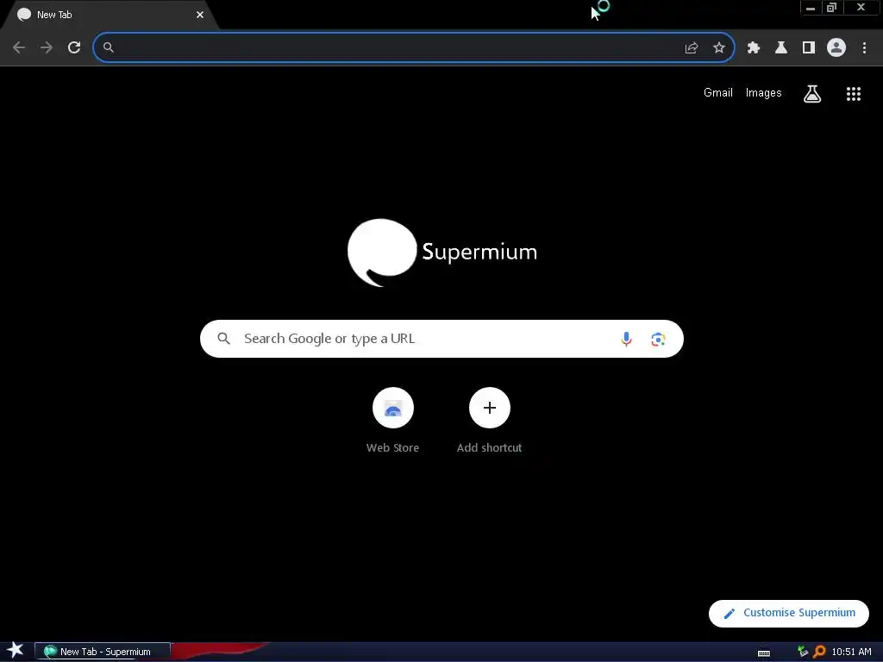Open the Gmail link
This screenshot has height=662, width=883.
718,93
